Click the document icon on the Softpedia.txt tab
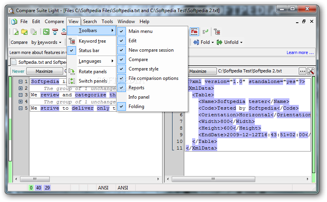The height and width of the screenshot is (202, 327). [x=14, y=62]
